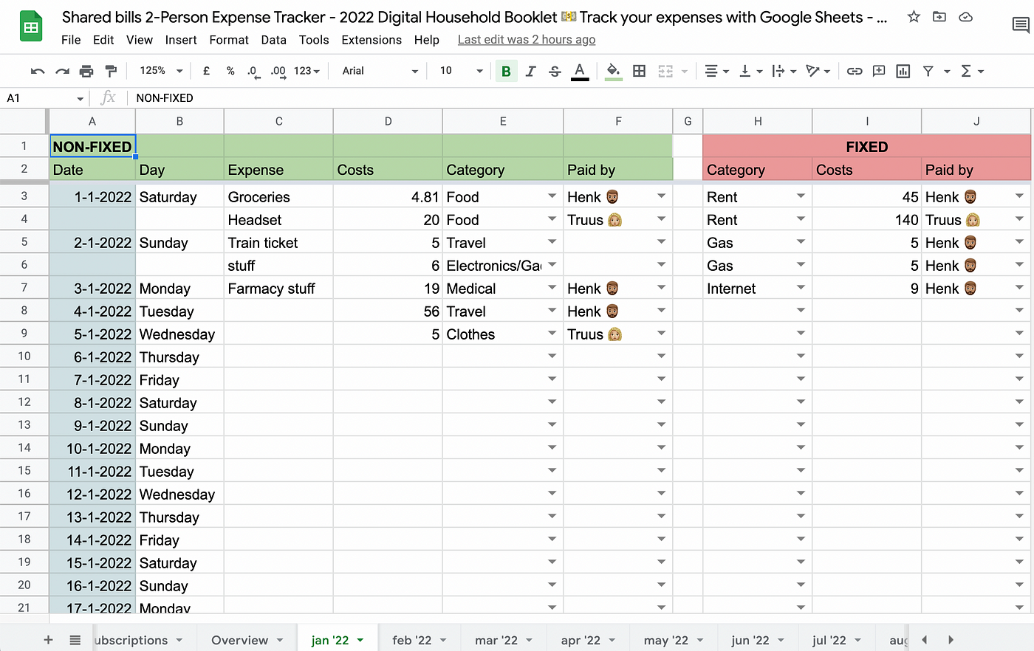Insert a chart using toolbar icon

pos(903,71)
